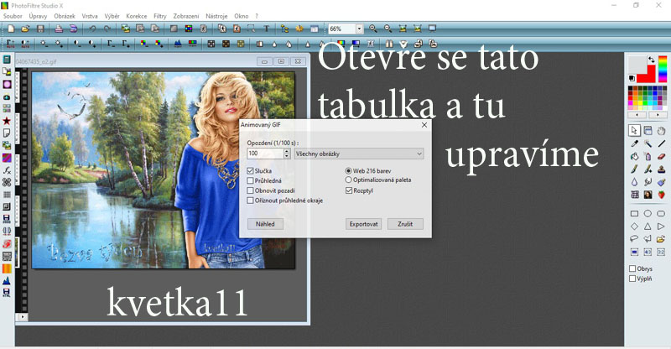
Task: Open the Úpravy menu
Action: click(38, 16)
